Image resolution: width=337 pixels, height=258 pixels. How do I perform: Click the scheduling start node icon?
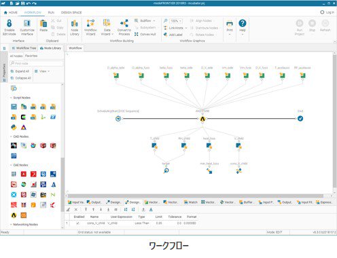118,118
